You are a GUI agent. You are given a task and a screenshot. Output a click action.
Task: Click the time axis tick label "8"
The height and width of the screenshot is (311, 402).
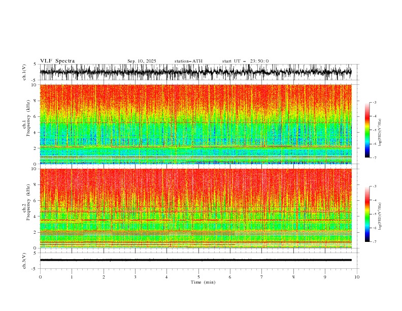point(293,277)
